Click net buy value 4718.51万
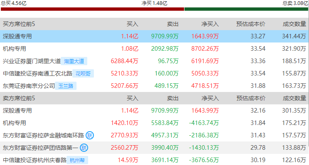Viewport: 309px width, 165px height. pyautogui.click(x=205, y=86)
